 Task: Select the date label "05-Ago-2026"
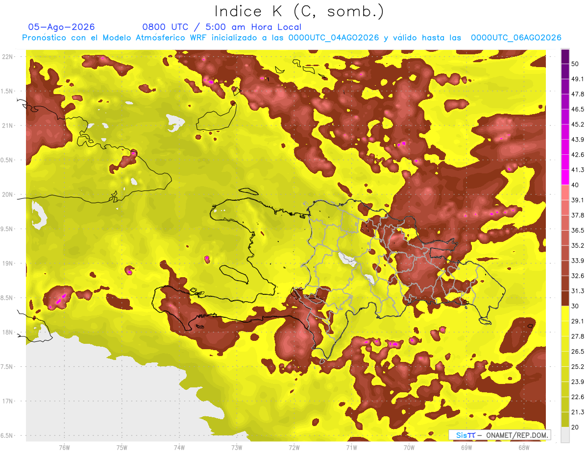click(x=61, y=27)
